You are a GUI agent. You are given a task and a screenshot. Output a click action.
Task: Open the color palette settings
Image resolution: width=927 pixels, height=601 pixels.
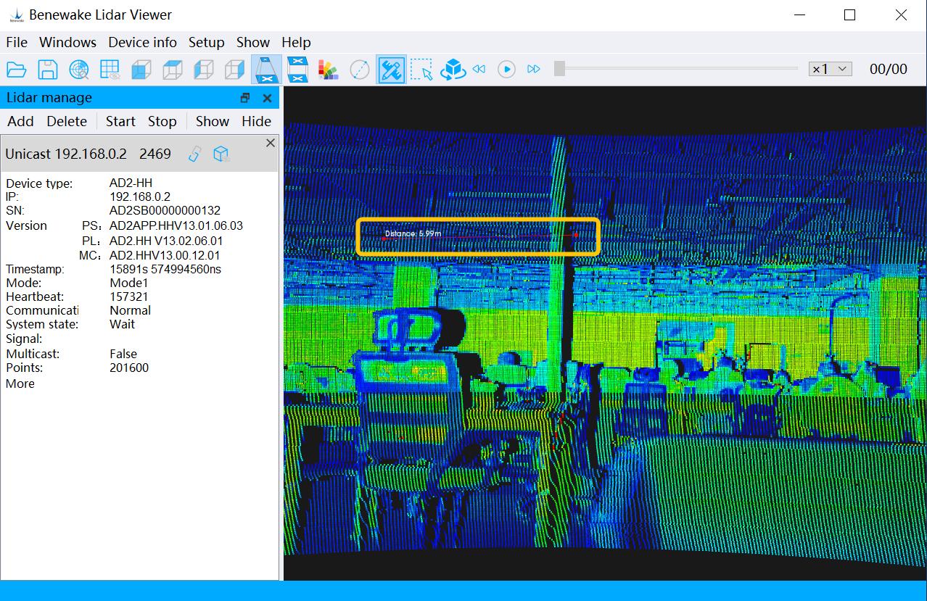pyautogui.click(x=329, y=70)
